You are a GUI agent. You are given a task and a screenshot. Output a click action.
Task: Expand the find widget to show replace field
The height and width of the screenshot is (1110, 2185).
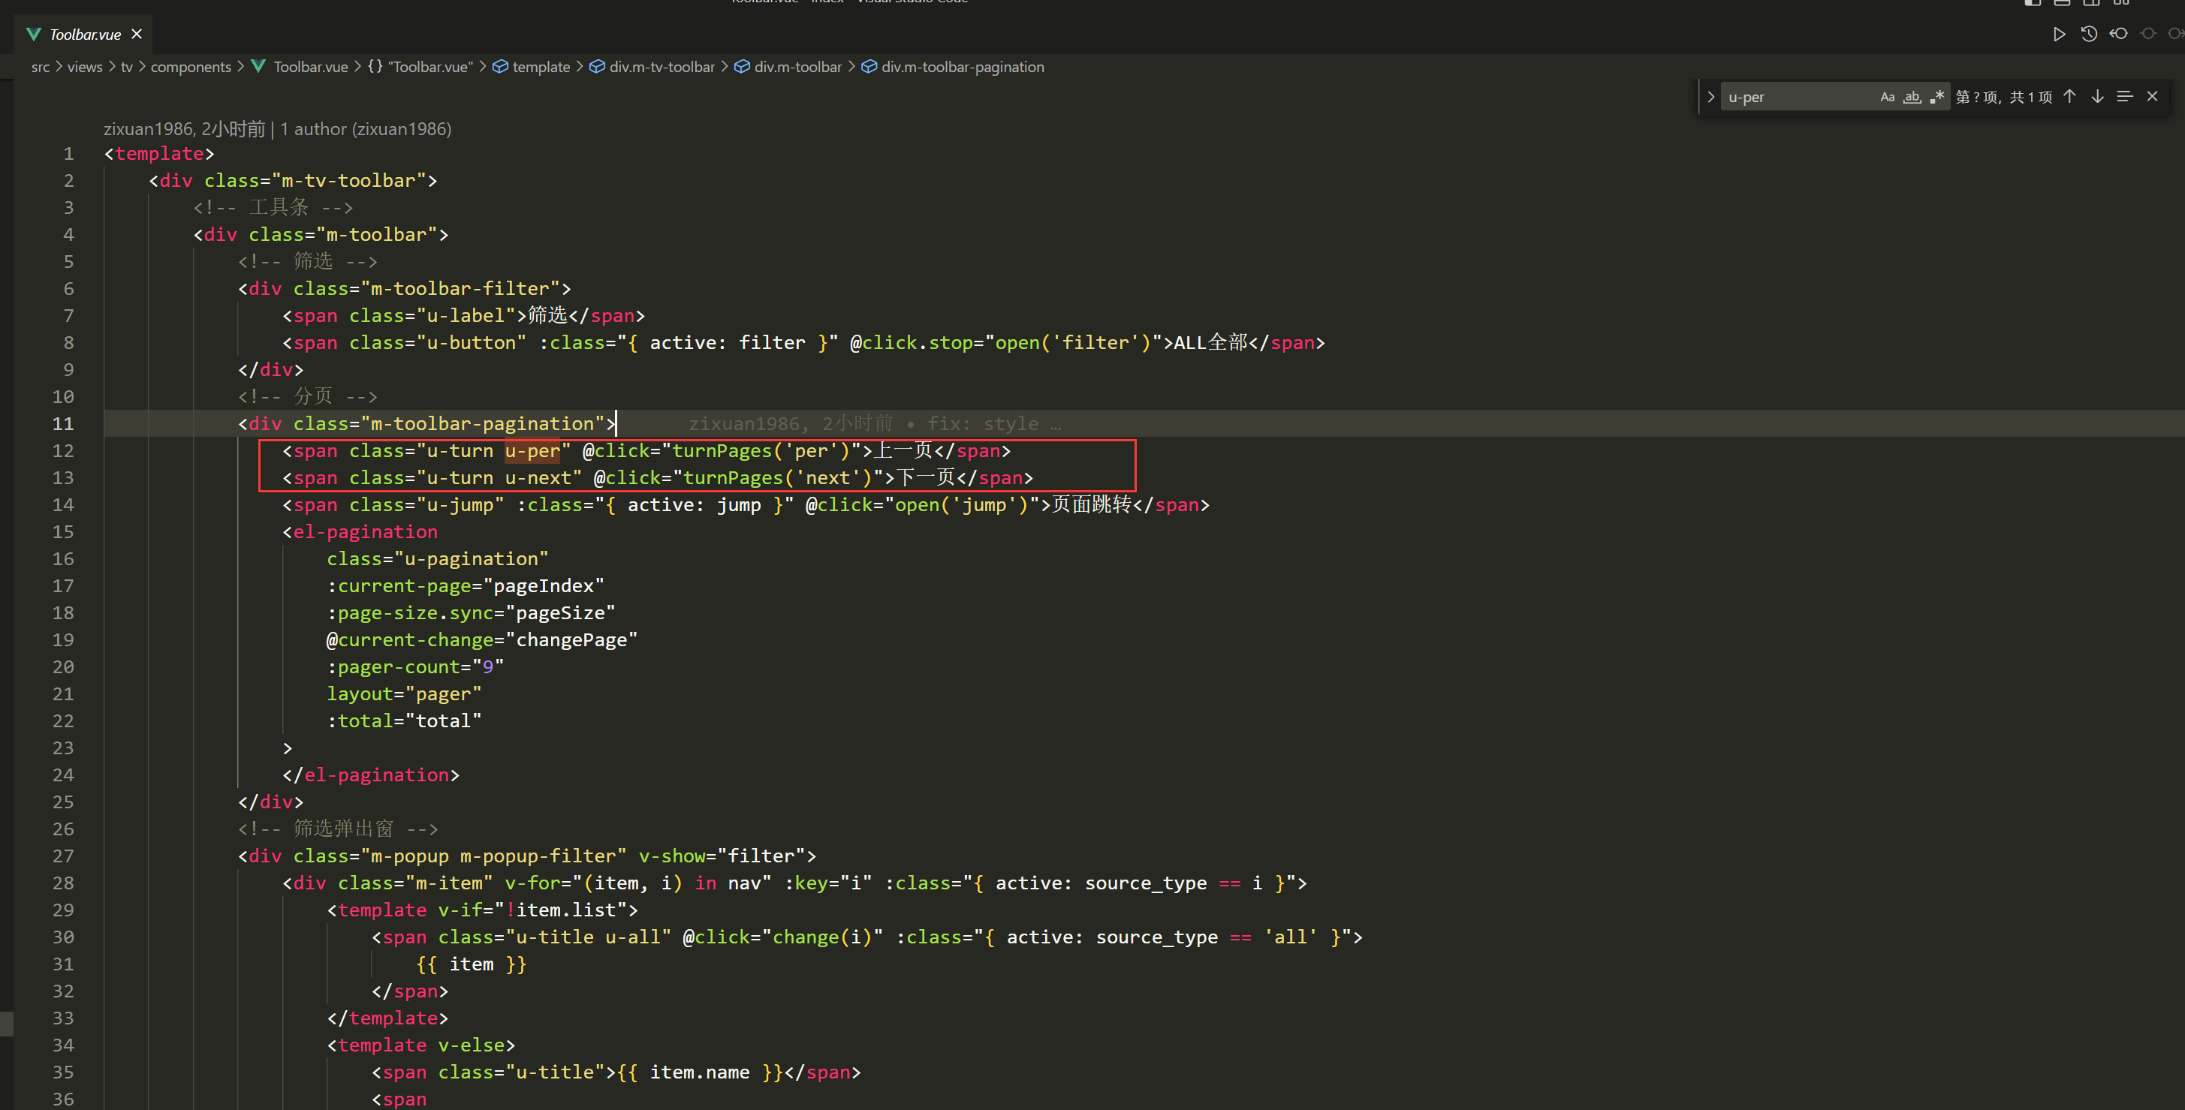point(1711,97)
